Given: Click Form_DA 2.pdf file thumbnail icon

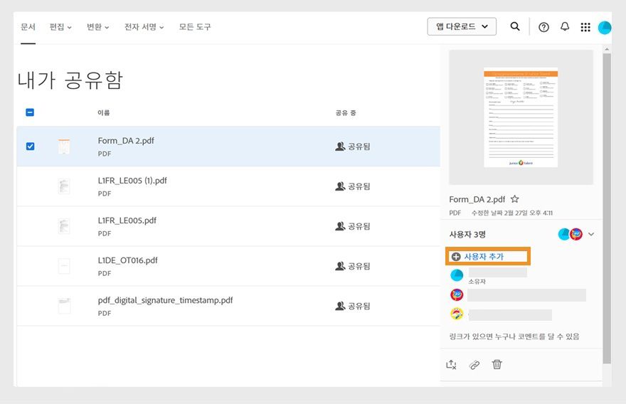Looking at the screenshot, I should [64, 146].
